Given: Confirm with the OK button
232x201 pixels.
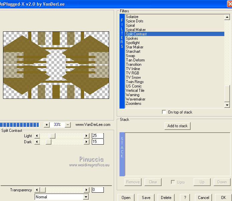Looking at the screenshot, I should coord(223,198).
